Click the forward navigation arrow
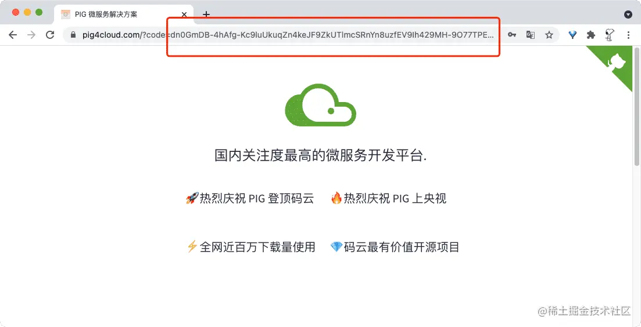 coord(31,35)
